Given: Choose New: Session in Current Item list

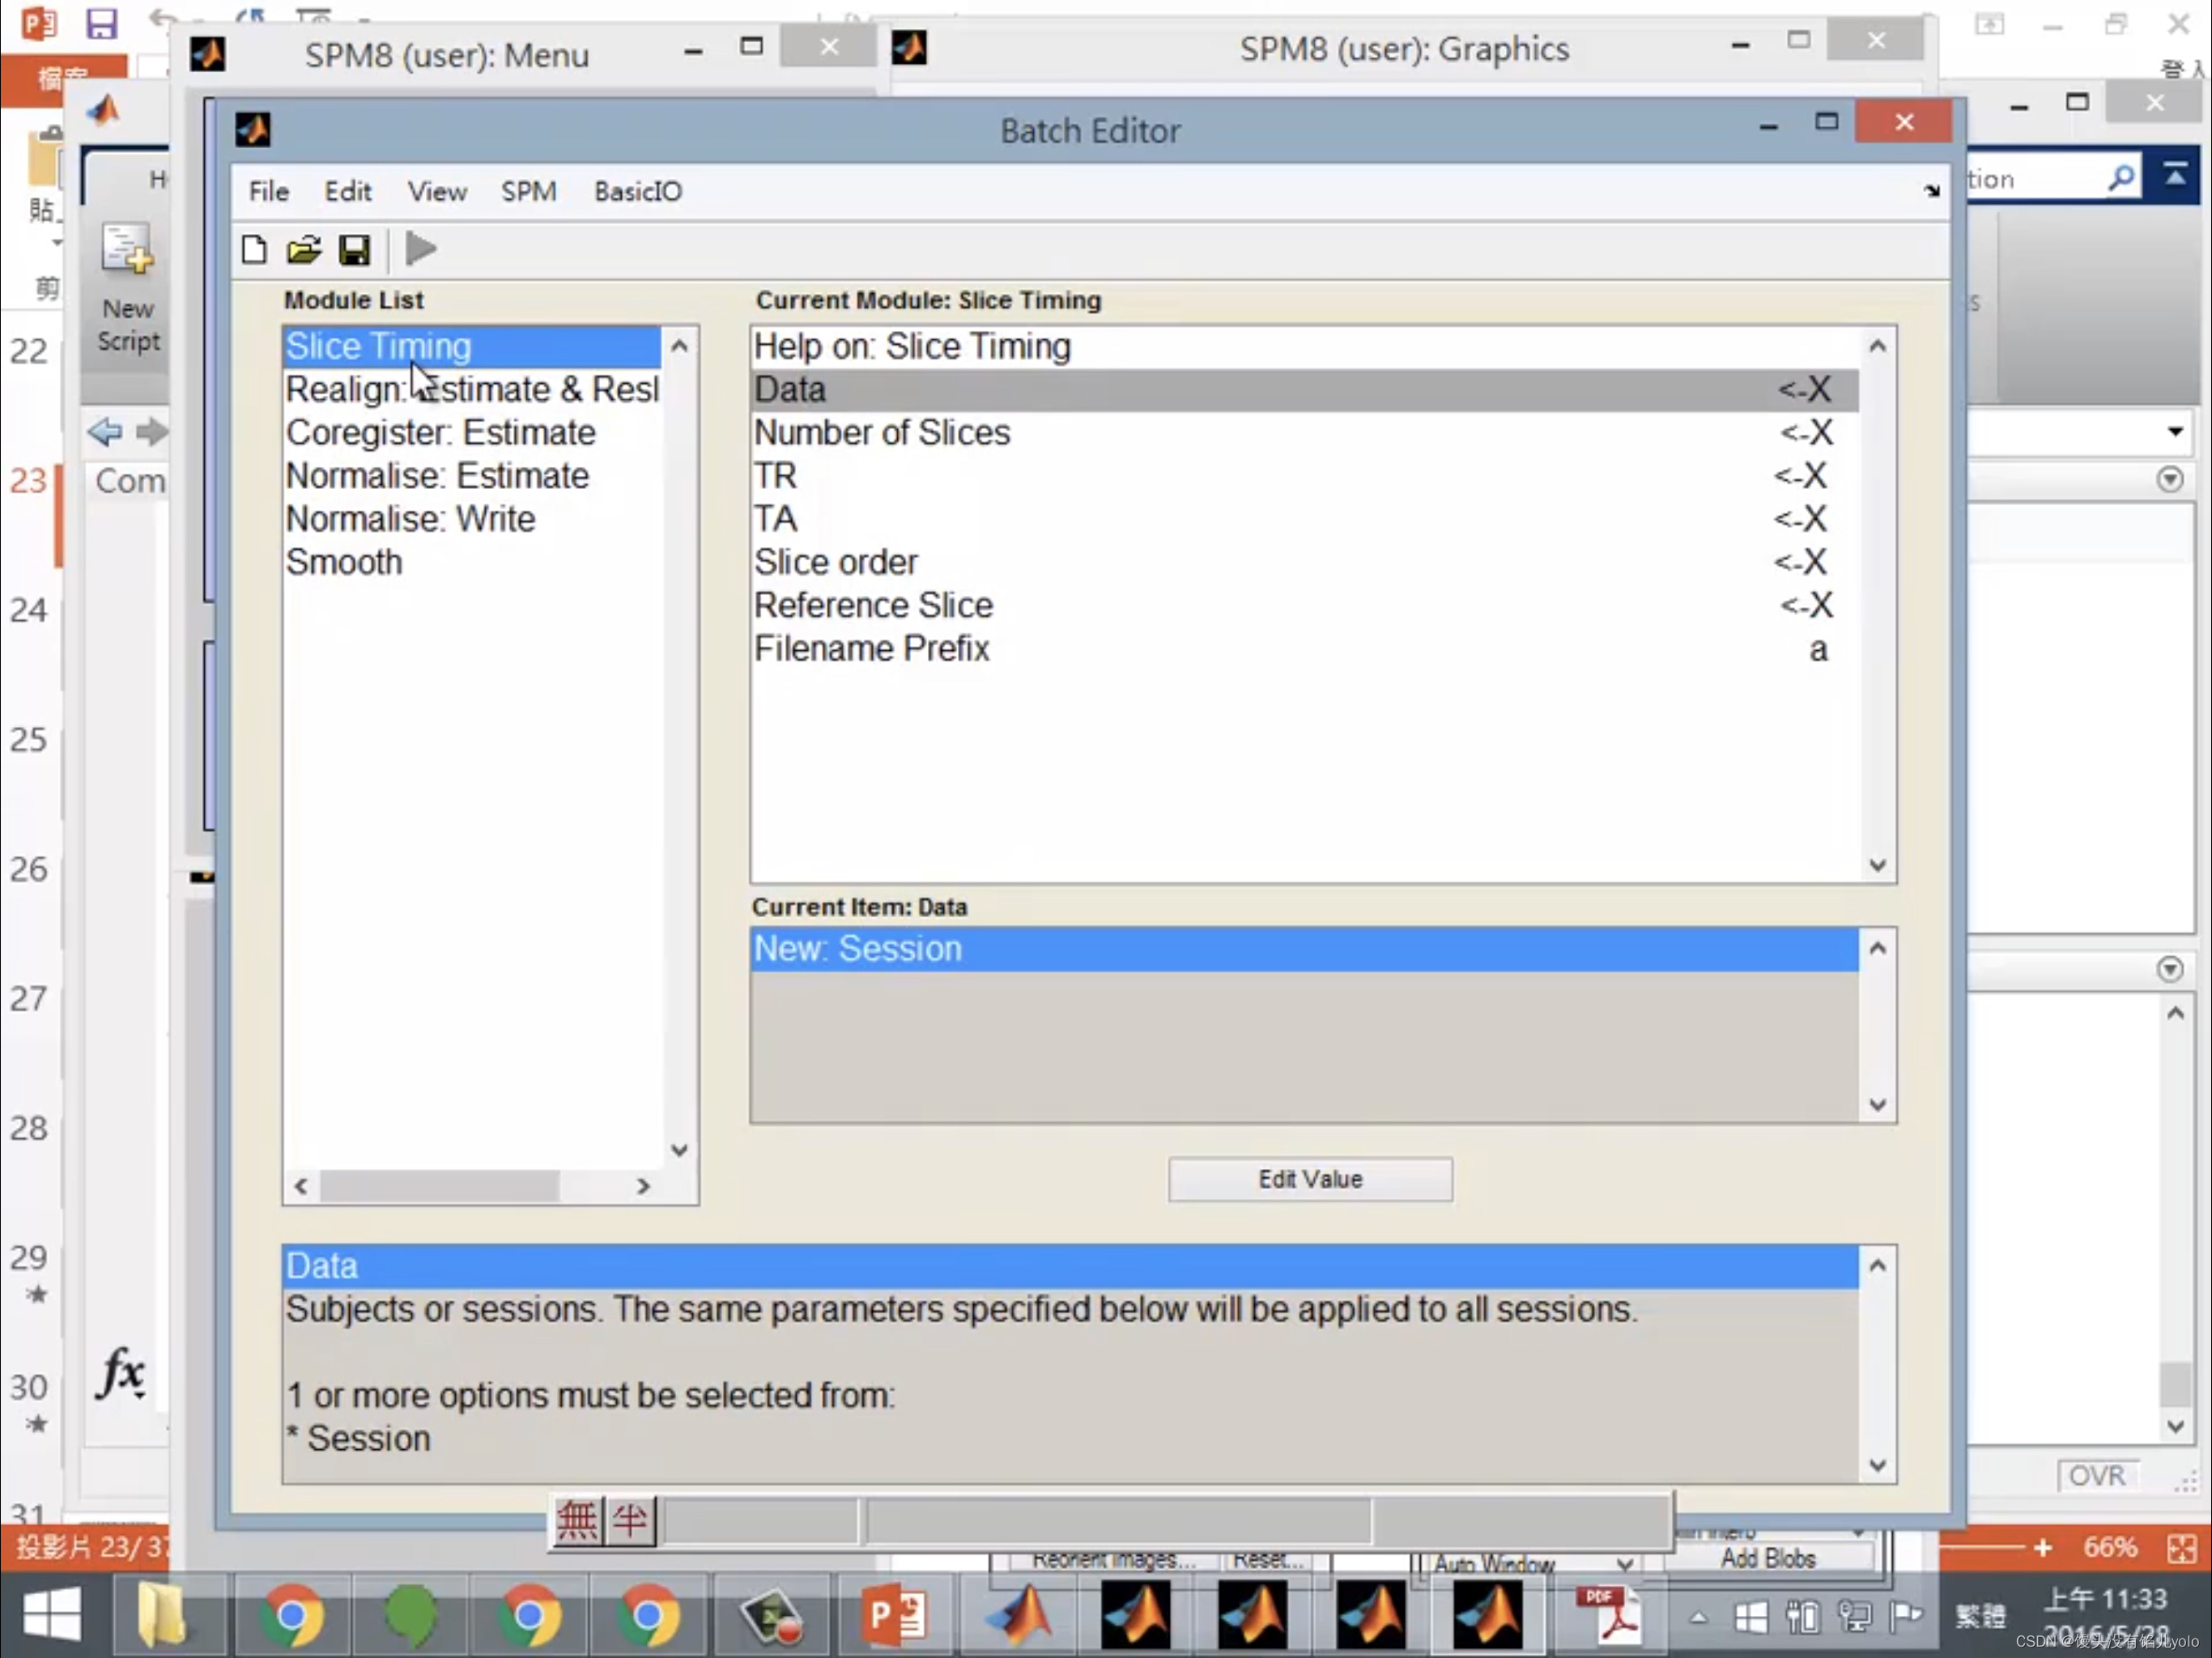Looking at the screenshot, I should (x=1304, y=948).
